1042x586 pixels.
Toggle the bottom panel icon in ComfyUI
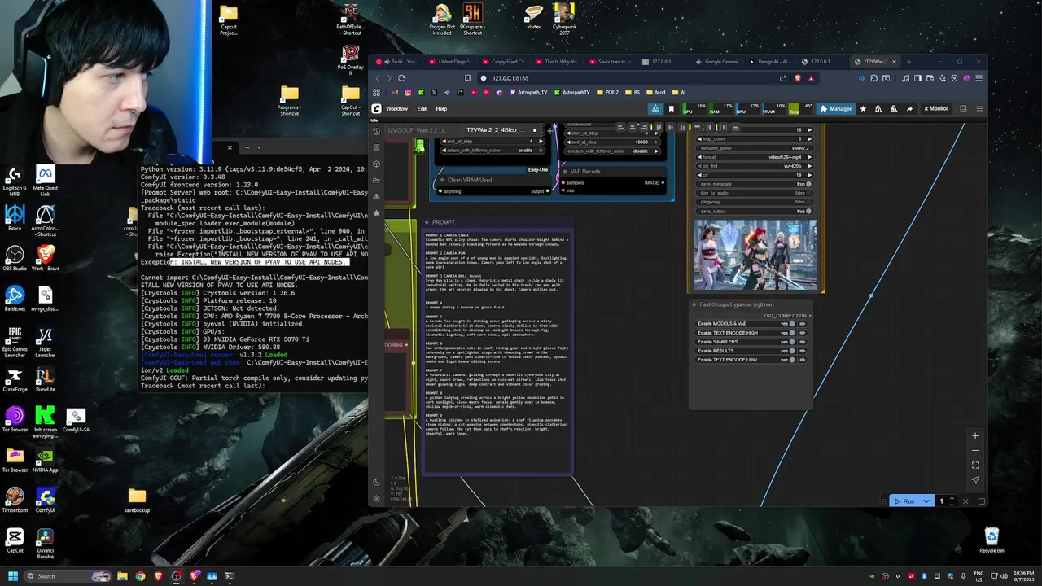[x=963, y=108]
